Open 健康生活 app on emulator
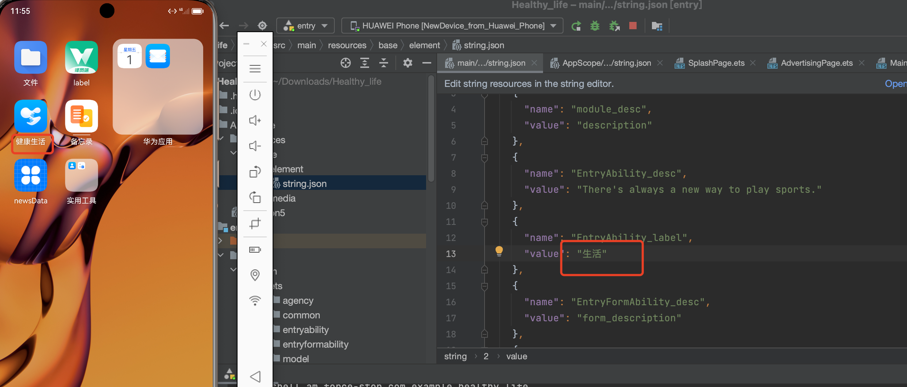Screen dimensions: 907x387 (31, 116)
